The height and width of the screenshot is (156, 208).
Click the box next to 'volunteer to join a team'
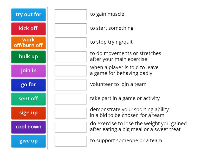(70, 85)
